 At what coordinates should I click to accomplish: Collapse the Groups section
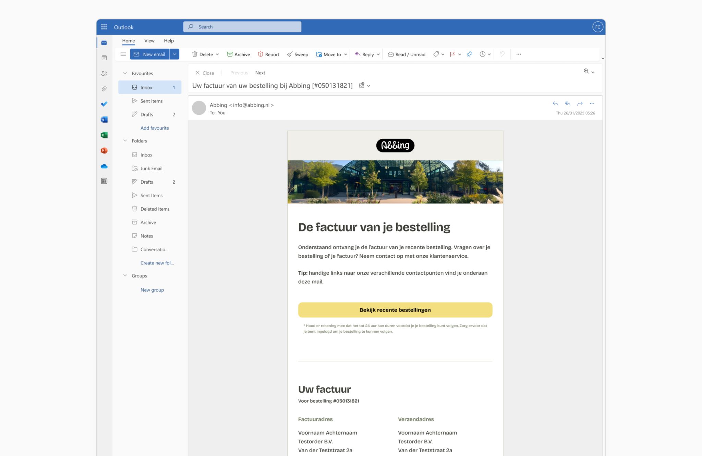tap(125, 276)
